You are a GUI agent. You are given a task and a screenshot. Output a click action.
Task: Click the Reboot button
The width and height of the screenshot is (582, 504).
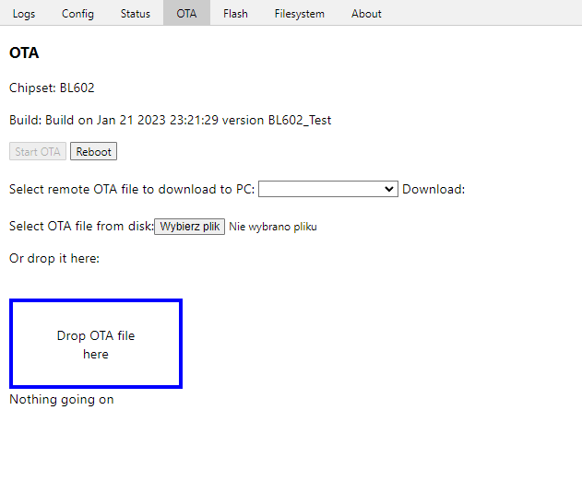[x=93, y=151]
